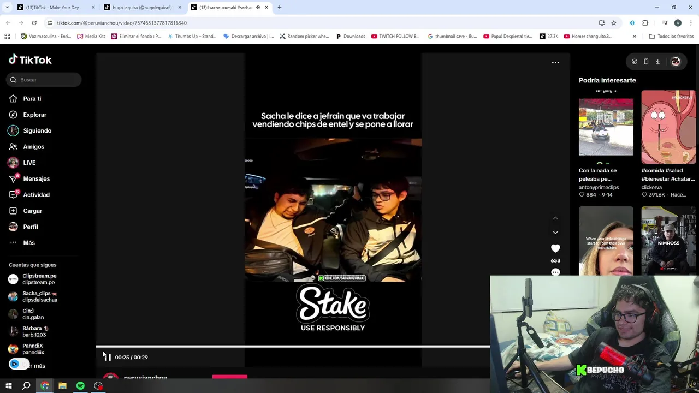Open the Chrome media control icon
The height and width of the screenshot is (393, 699).
coord(665,23)
